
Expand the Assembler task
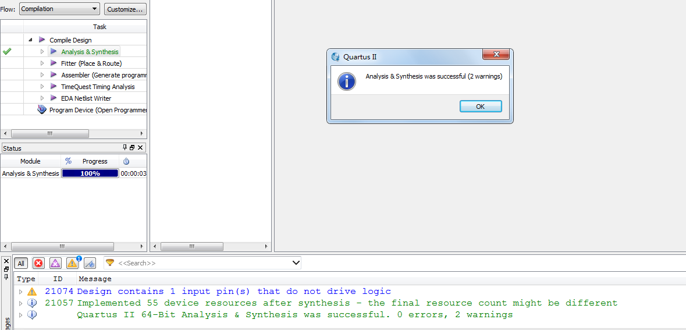coord(42,75)
